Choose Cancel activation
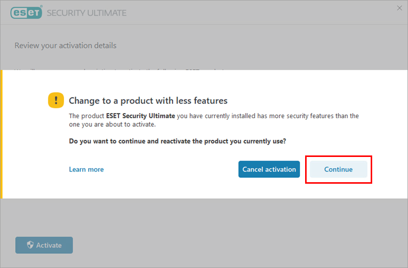The width and height of the screenshot is (408, 268). 269,170
